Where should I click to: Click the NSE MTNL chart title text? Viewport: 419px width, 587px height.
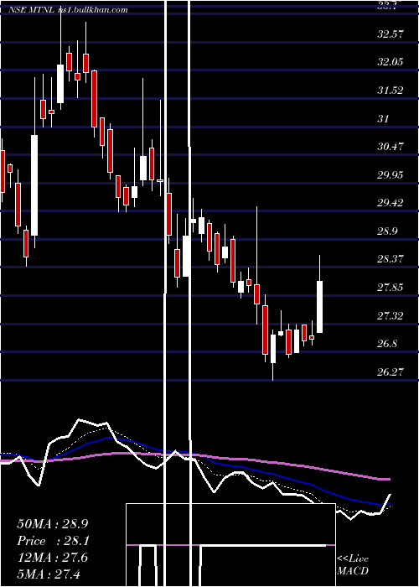tap(69, 10)
